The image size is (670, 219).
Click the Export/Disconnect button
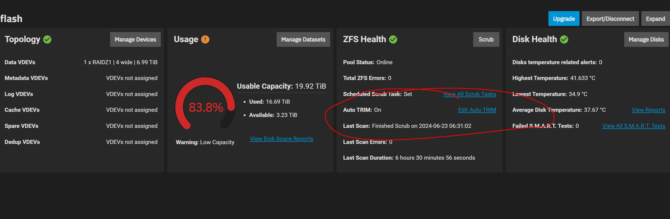point(610,18)
